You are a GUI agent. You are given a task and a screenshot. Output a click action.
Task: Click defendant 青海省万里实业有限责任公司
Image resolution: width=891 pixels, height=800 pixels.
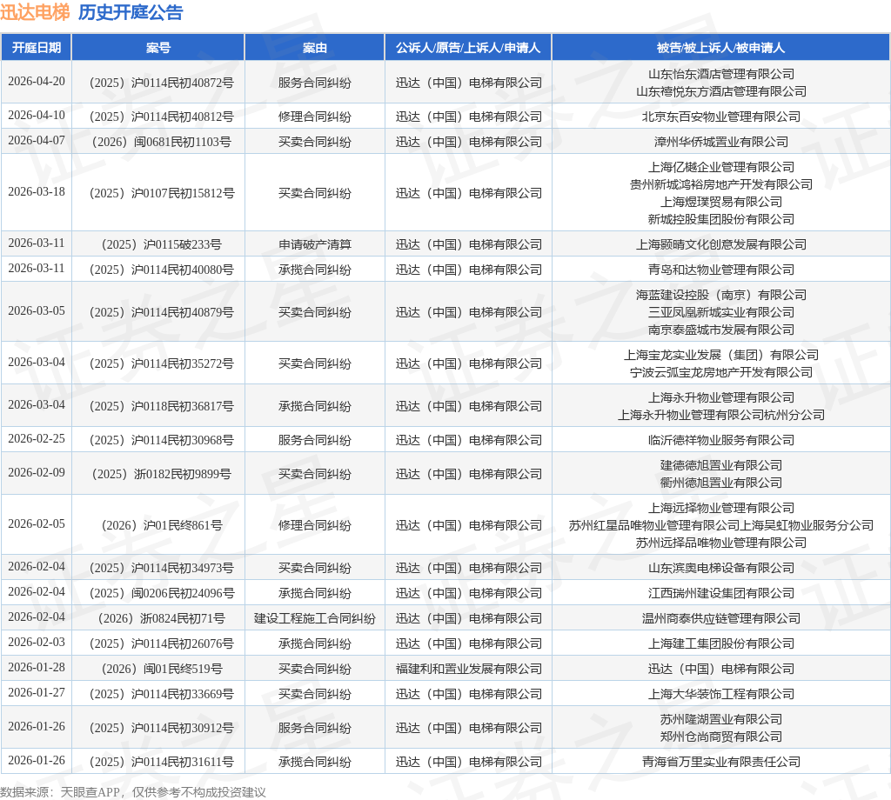tap(721, 762)
